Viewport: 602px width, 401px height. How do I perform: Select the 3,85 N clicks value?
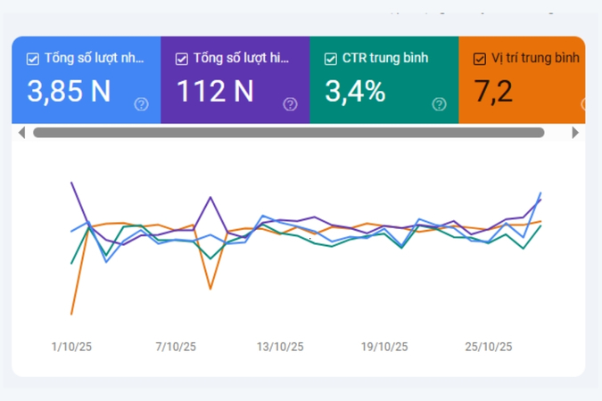pos(69,91)
